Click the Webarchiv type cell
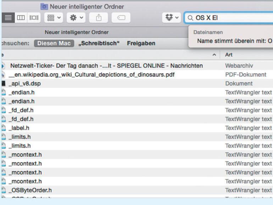273x205 pixels. 239,66
